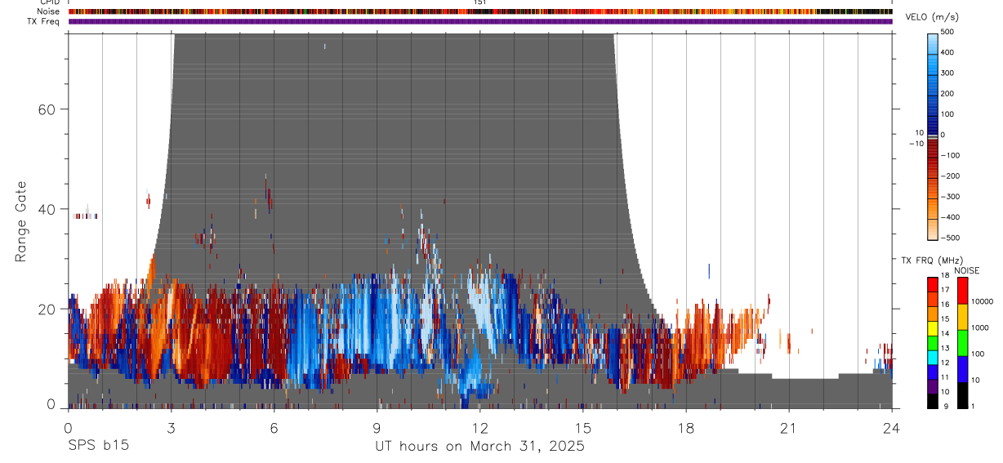Click the 'UT hours on March 31, 2025' axis title
This screenshot has width=1003, height=463.
479,447
